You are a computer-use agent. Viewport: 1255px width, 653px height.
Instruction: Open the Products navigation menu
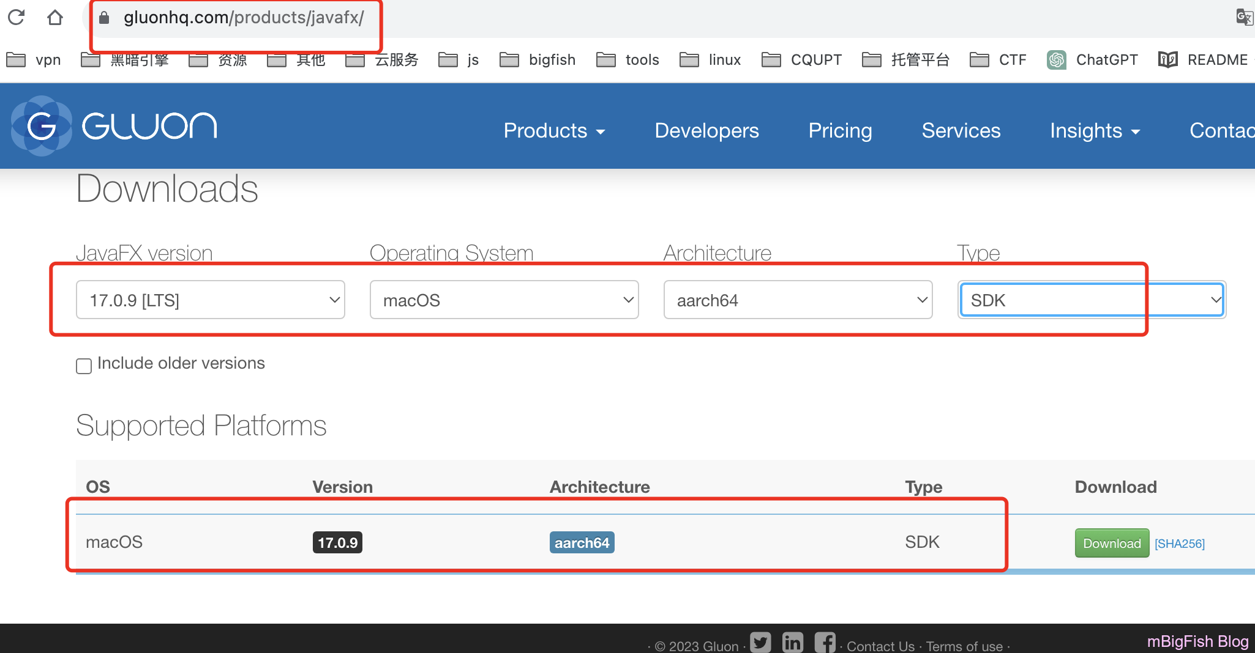tap(554, 131)
